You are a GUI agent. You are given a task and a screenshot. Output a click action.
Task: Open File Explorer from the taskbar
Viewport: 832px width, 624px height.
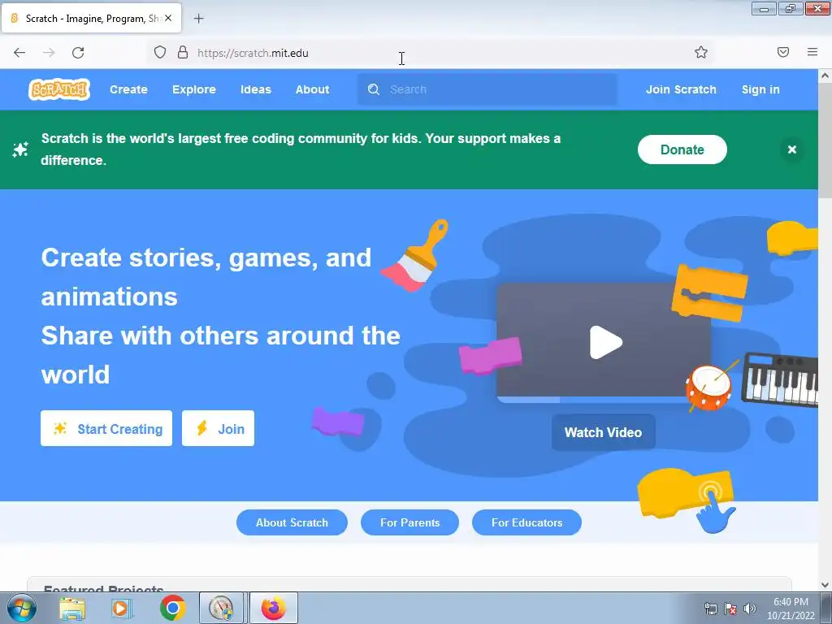pyautogui.click(x=72, y=609)
